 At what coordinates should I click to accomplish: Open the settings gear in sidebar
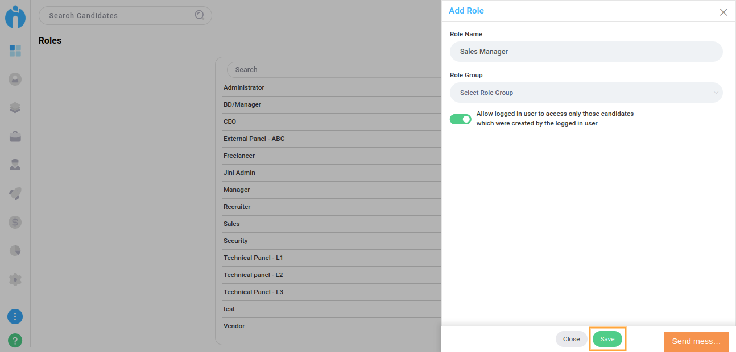(15, 279)
